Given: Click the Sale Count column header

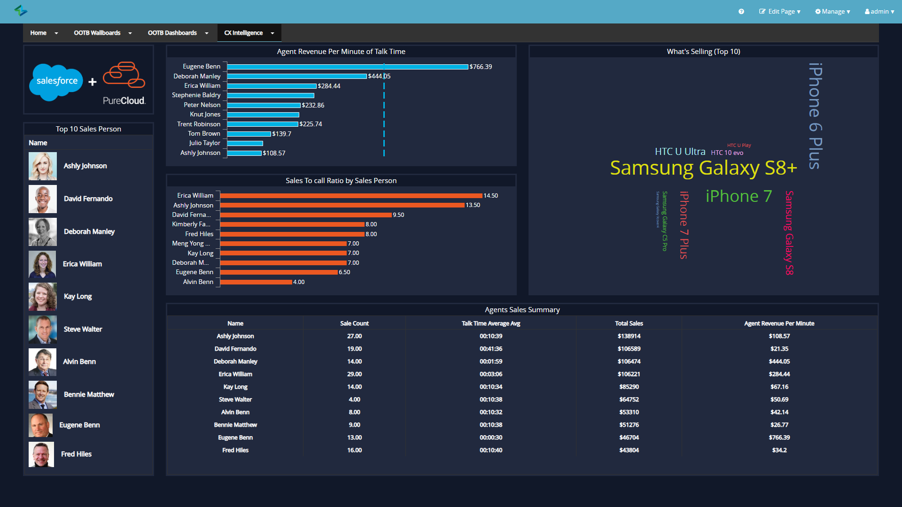Looking at the screenshot, I should point(354,323).
